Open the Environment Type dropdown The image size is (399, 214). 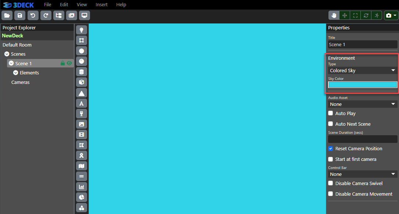pos(362,70)
